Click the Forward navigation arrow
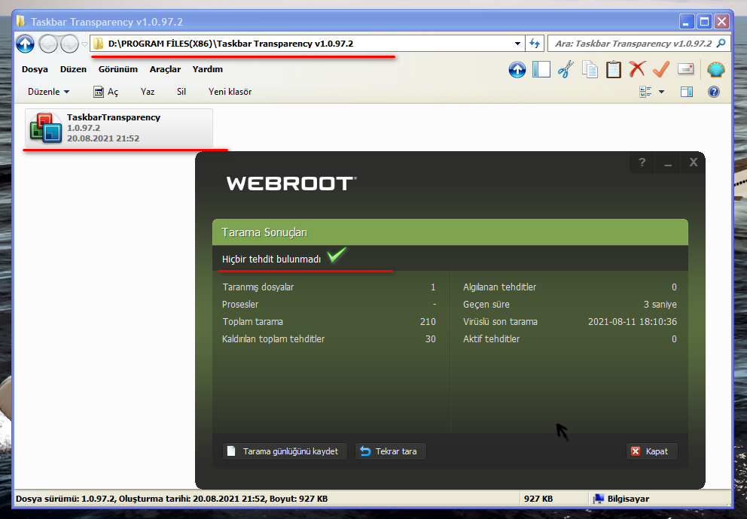This screenshot has width=747, height=519. [x=69, y=44]
